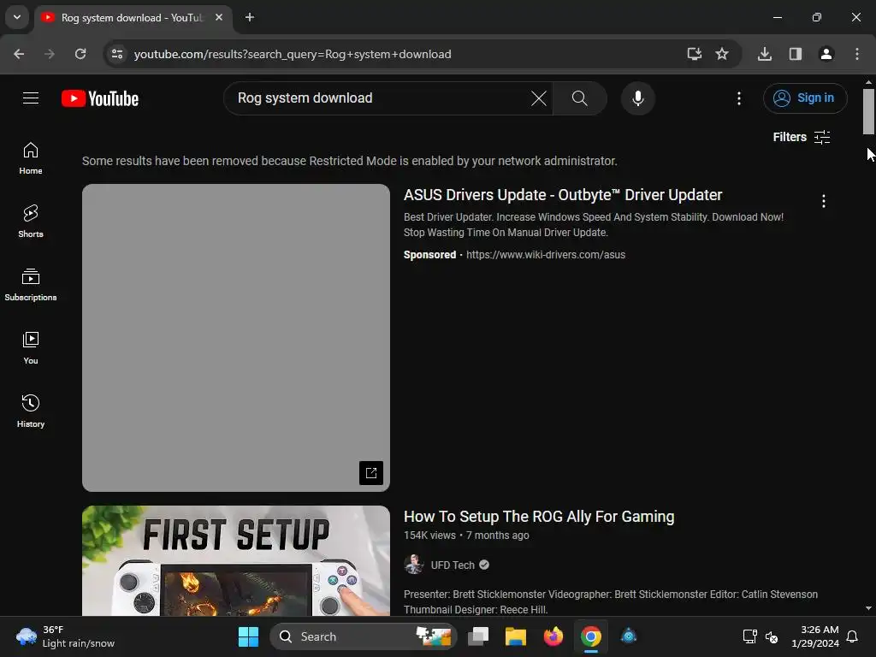Click the page vertical scrollbar thumb
Viewport: 876px width, 657px height.
tap(868, 112)
